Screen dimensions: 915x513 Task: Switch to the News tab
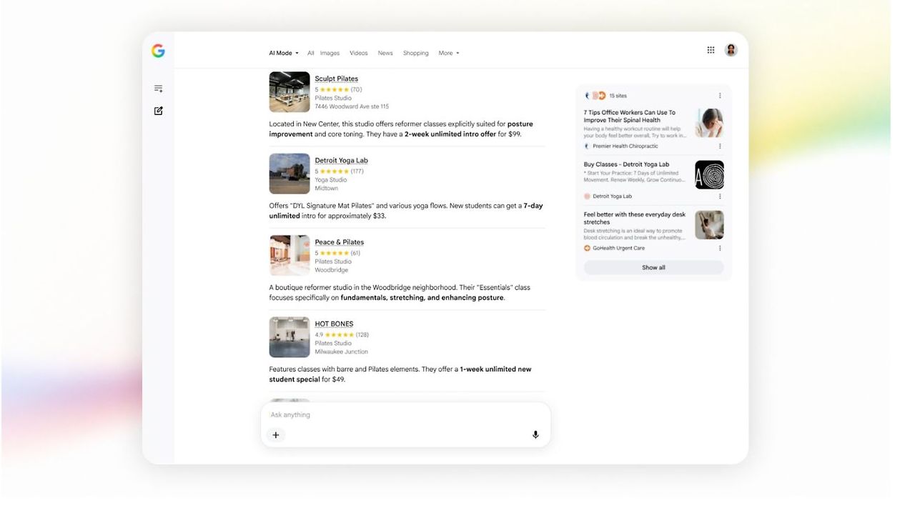(385, 53)
